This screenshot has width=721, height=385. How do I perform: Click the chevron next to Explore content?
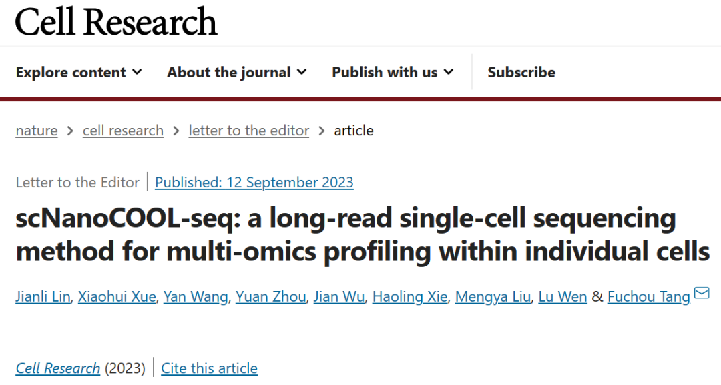tap(138, 72)
